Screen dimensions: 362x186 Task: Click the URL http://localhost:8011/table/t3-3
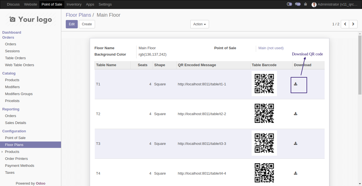pyautogui.click(x=202, y=144)
